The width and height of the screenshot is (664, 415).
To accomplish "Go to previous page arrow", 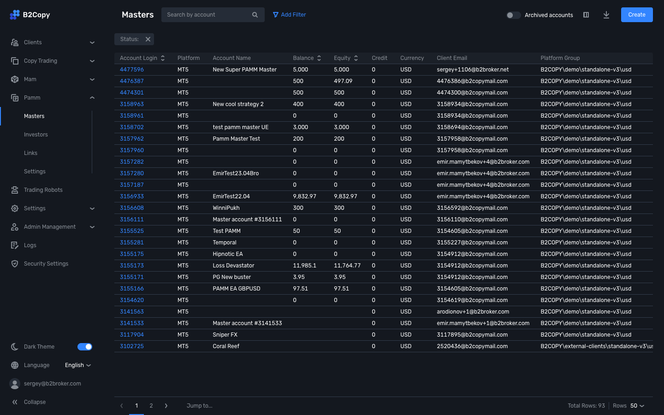I will (122, 406).
